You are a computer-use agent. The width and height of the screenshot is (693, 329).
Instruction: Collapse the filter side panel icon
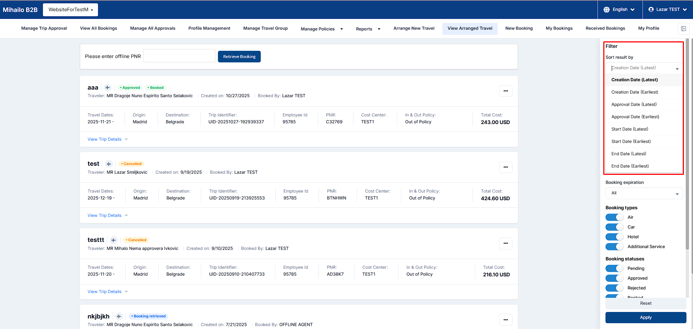[x=684, y=29]
